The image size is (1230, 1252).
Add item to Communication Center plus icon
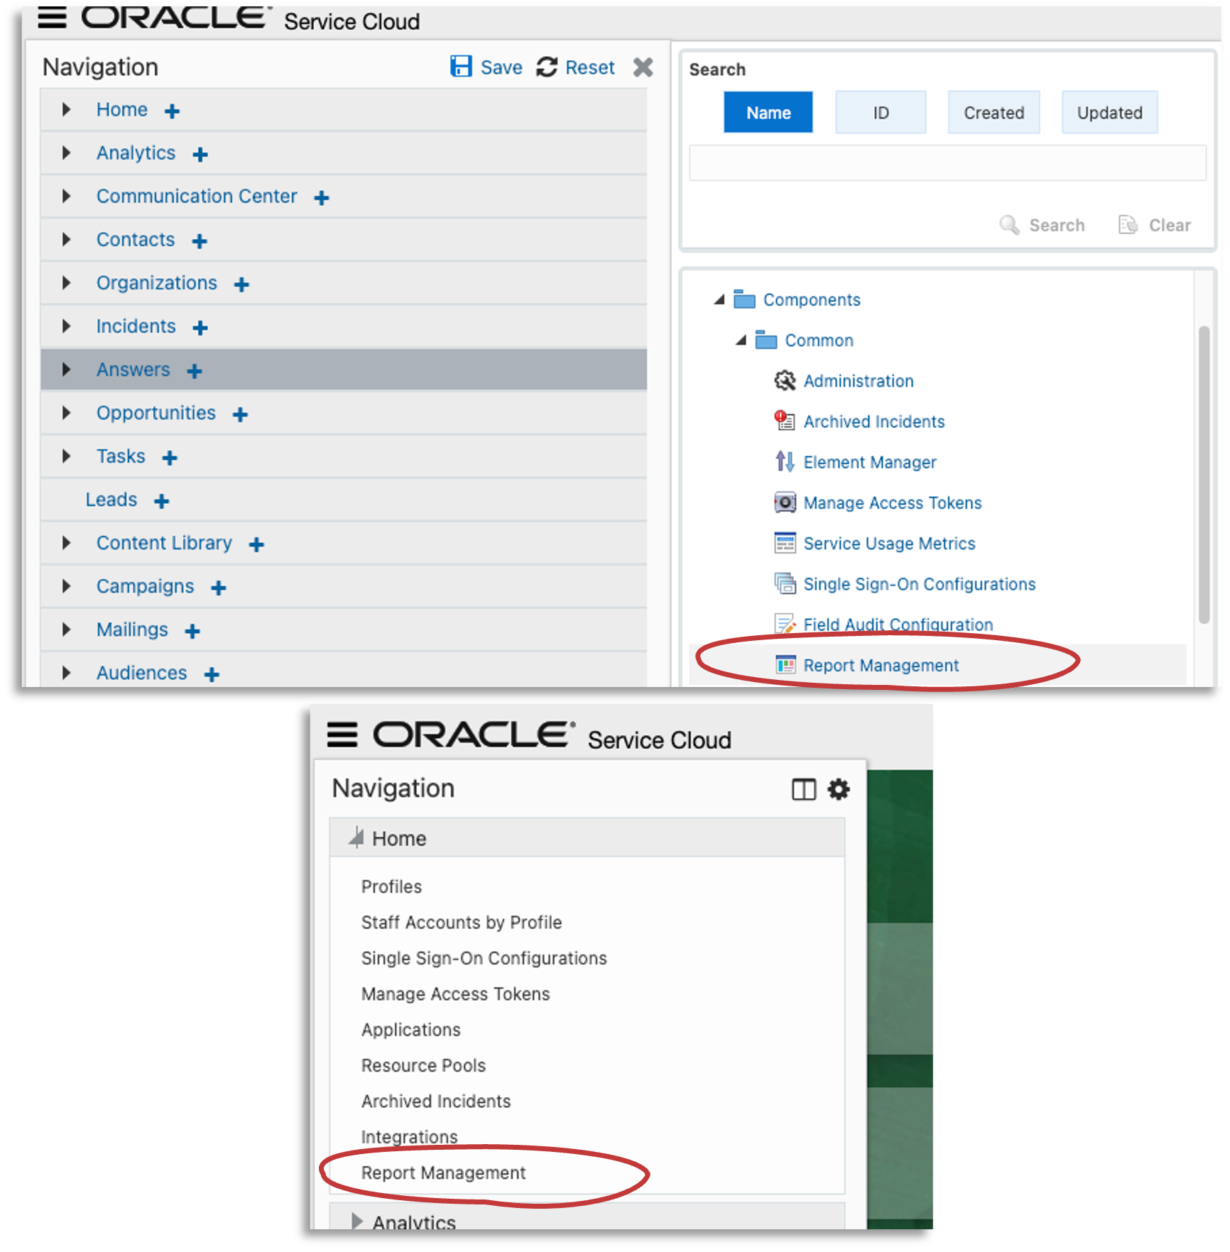[322, 198]
